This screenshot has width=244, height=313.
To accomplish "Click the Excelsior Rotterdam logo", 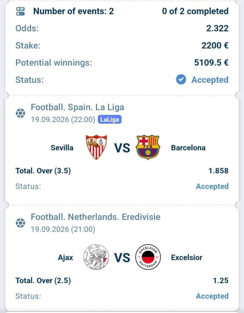I will pyautogui.click(x=148, y=257).
